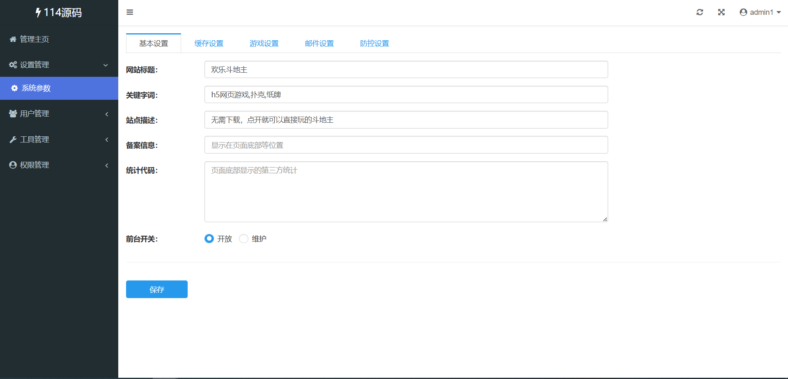Switch to the 缓存设置 tab
The width and height of the screenshot is (788, 379).
(x=209, y=44)
